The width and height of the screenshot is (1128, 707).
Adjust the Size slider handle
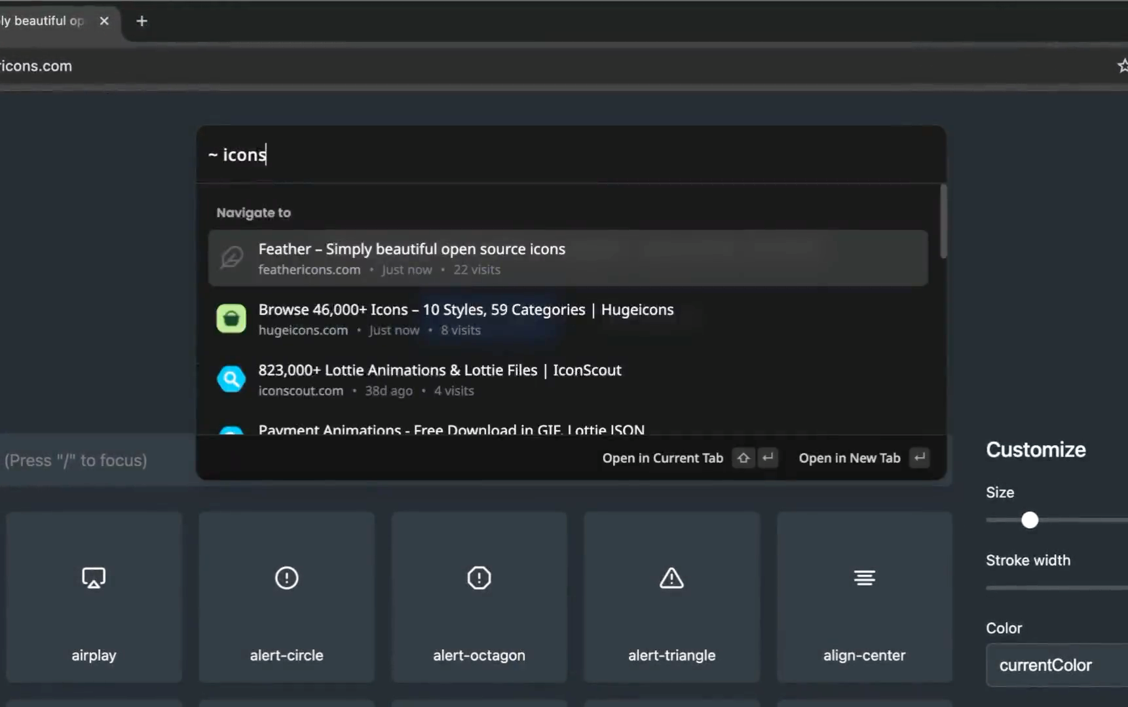click(1030, 520)
